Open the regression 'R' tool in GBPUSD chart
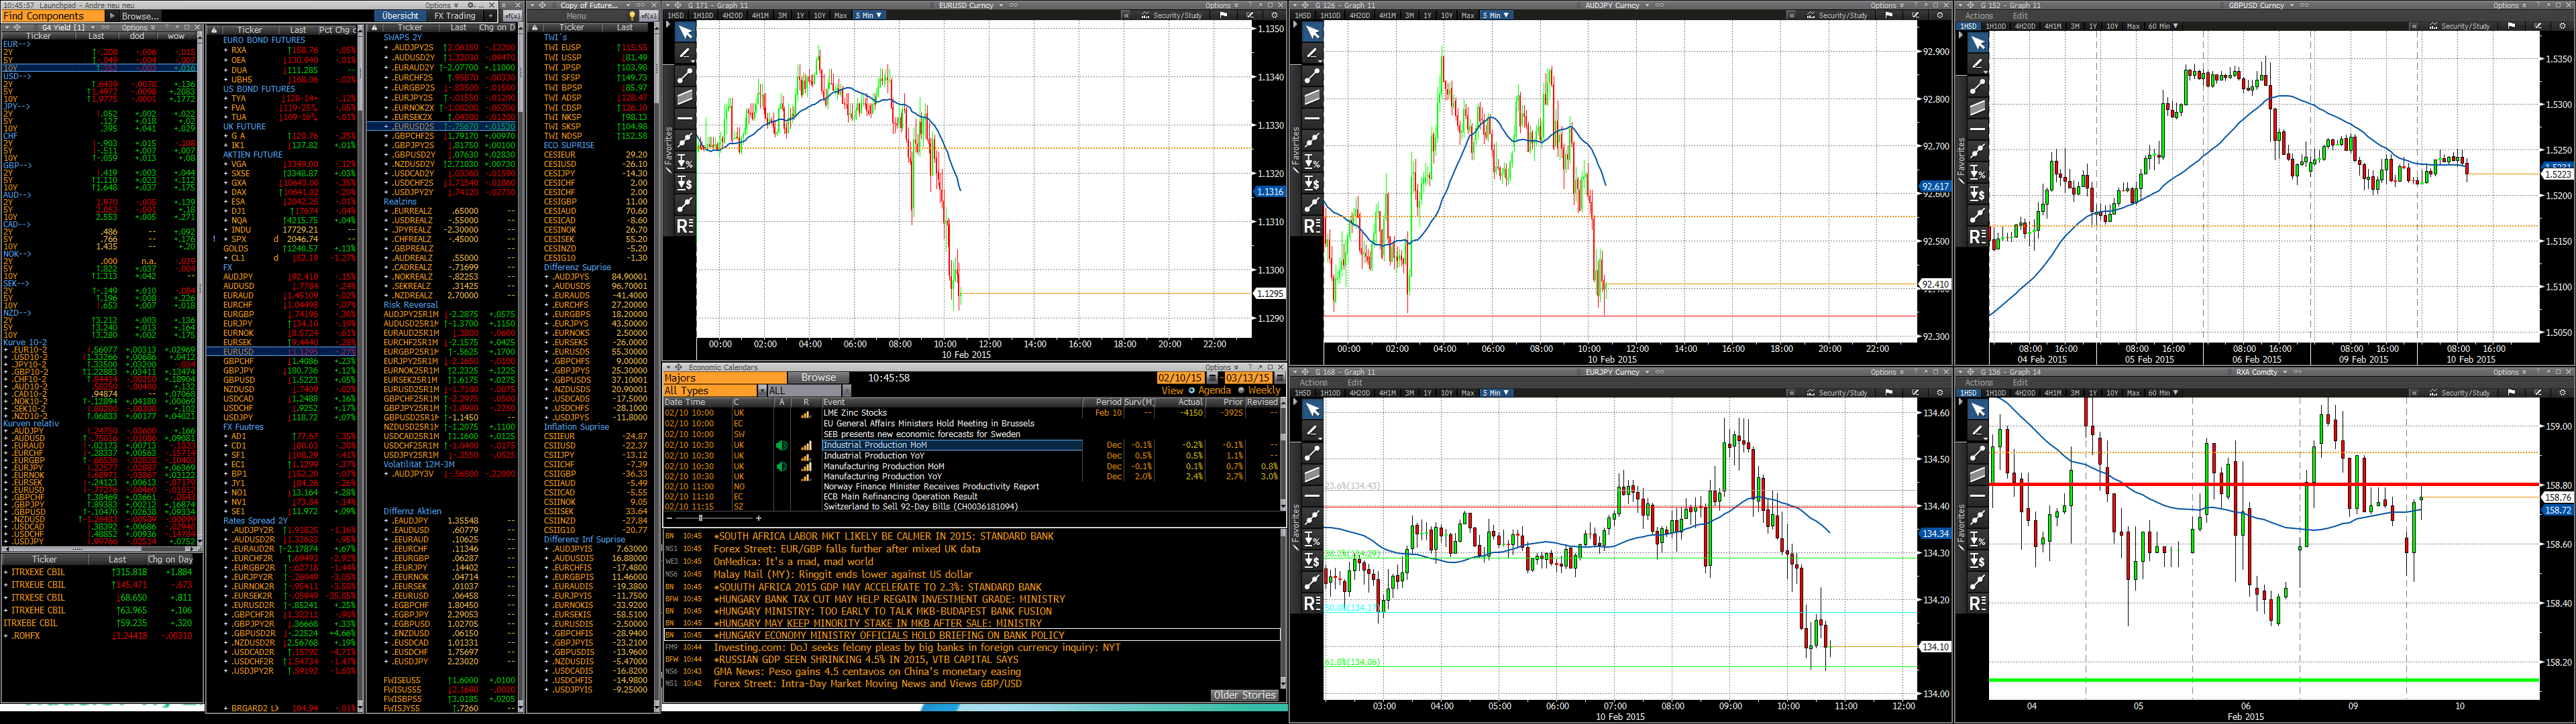Screen dimensions: 2576x724 [x=1977, y=237]
